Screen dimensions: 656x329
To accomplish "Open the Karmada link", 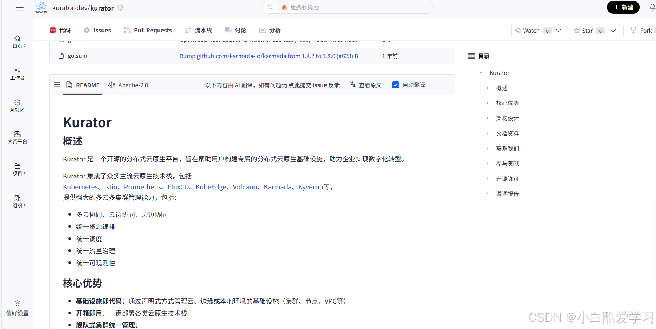I will click(x=278, y=187).
